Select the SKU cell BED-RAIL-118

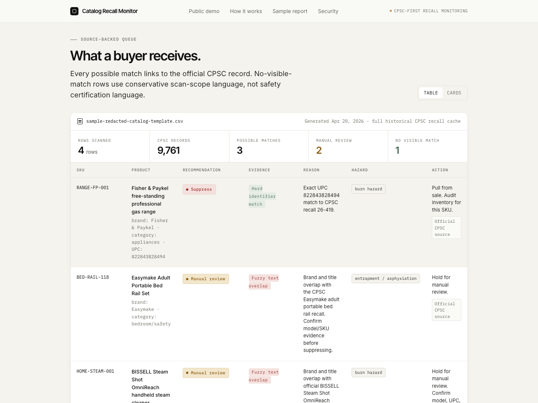tap(93, 277)
